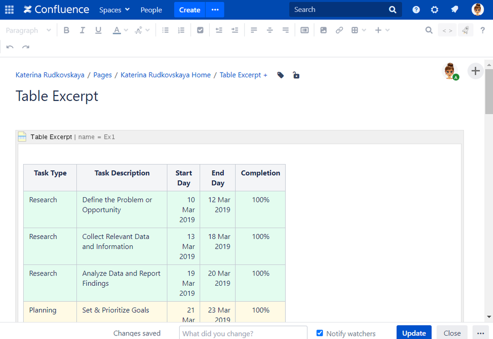Insert a bullet list

tap(166, 31)
